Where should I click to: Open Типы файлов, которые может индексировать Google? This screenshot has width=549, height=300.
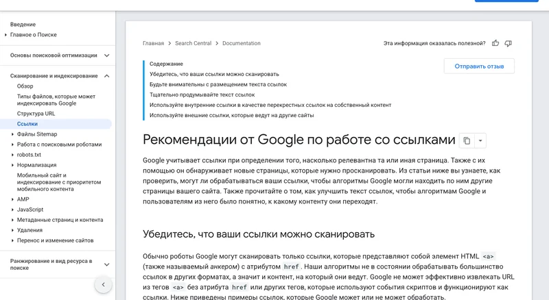click(56, 99)
